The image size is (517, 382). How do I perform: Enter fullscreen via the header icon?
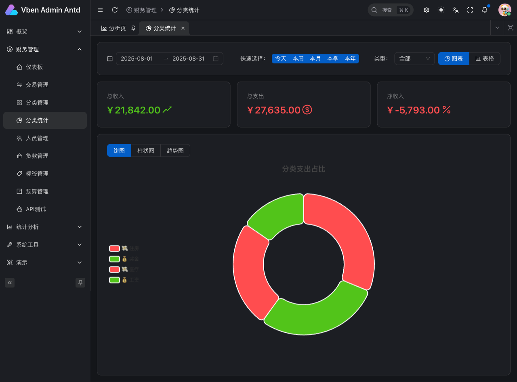(470, 10)
